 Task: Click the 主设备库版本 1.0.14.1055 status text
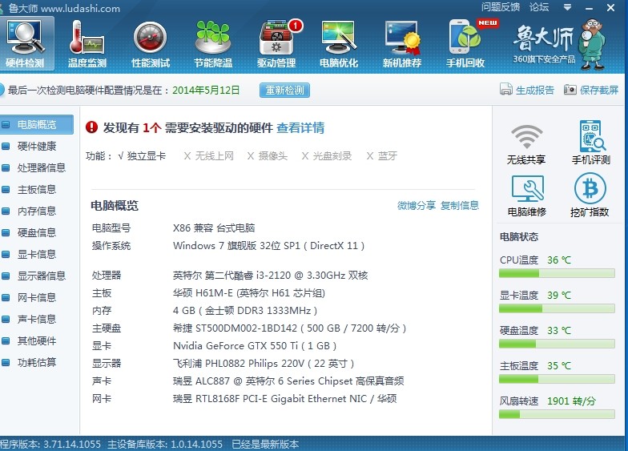pos(165,444)
